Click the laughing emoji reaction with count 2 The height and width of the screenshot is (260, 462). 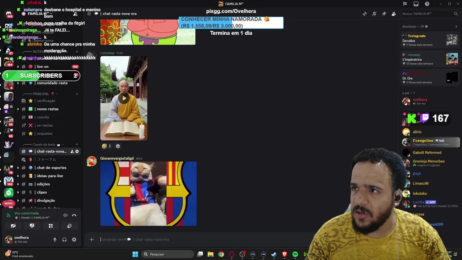click(106, 146)
